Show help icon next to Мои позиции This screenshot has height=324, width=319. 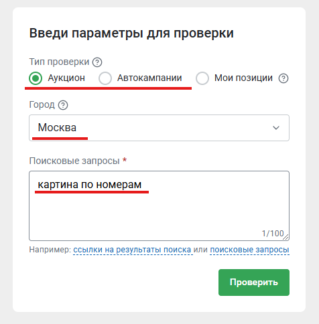click(x=283, y=78)
